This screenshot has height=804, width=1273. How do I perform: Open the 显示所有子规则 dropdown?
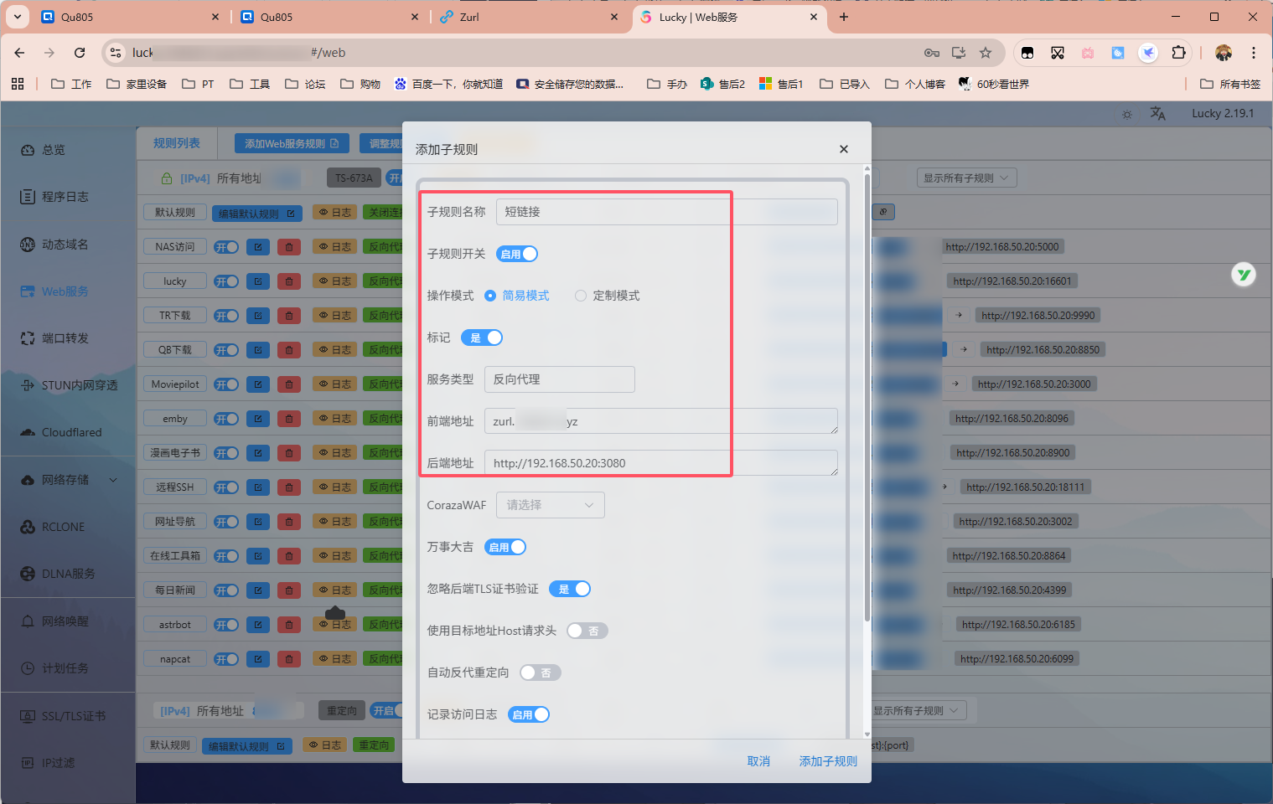pos(965,177)
